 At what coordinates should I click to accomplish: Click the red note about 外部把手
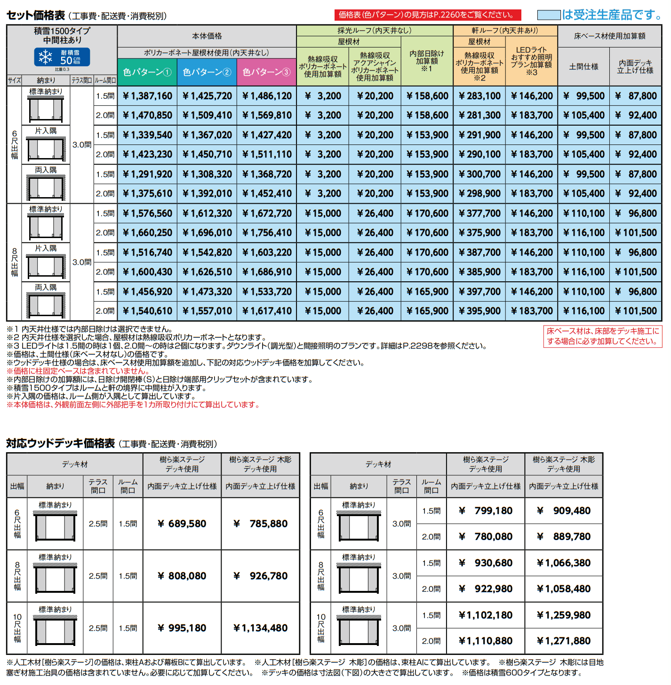(133, 405)
